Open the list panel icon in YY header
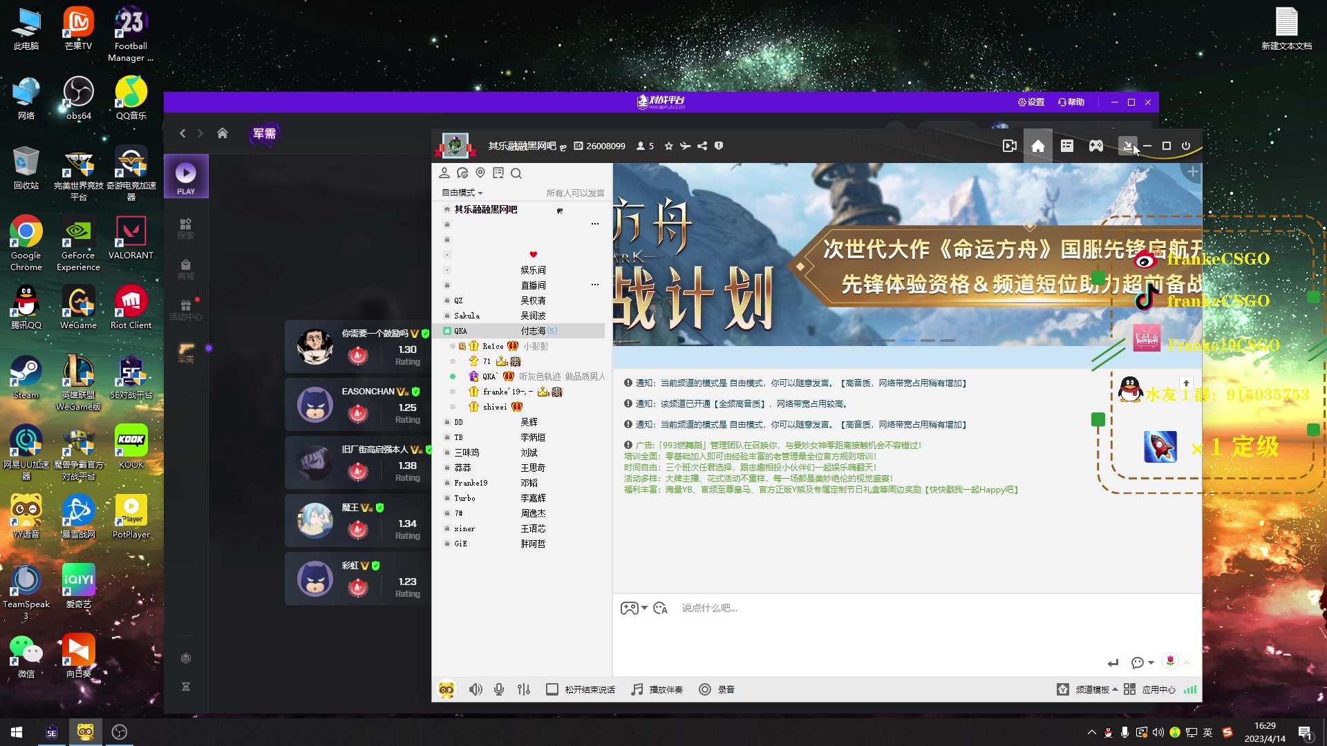The height and width of the screenshot is (746, 1327). coord(1067,146)
